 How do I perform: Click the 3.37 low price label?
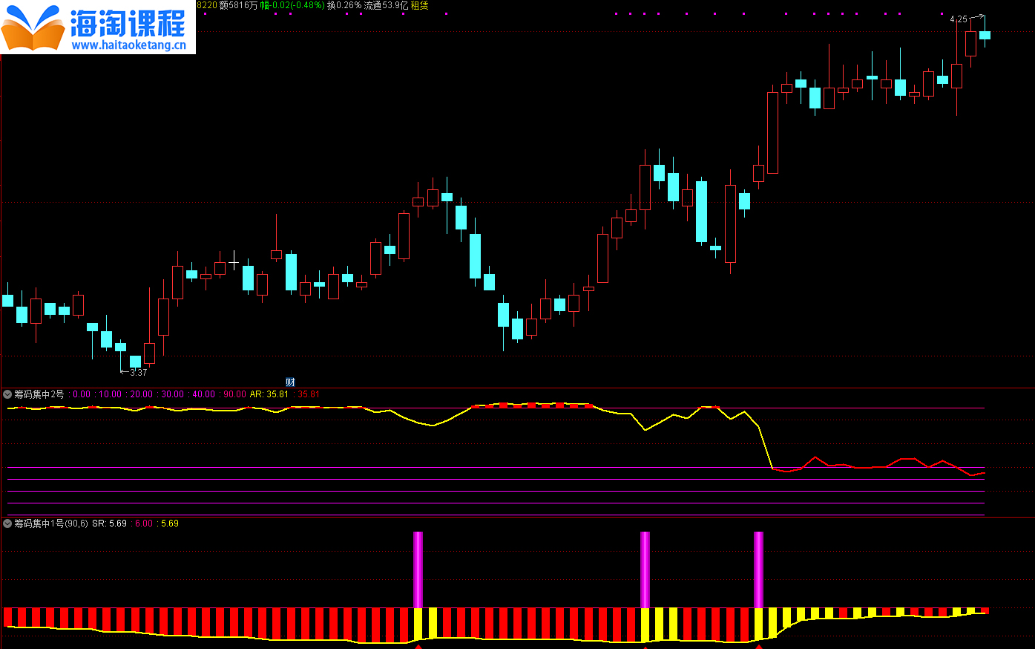138,372
